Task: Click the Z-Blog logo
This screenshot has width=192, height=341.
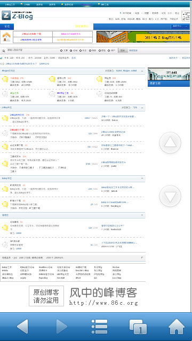Action: click(17, 15)
